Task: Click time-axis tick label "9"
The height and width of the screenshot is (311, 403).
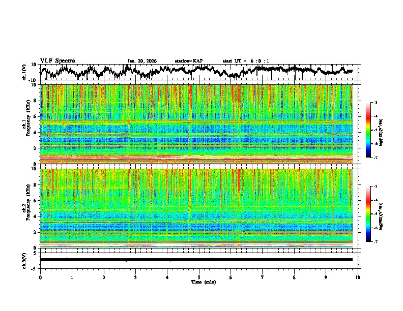Action: coord(326,277)
